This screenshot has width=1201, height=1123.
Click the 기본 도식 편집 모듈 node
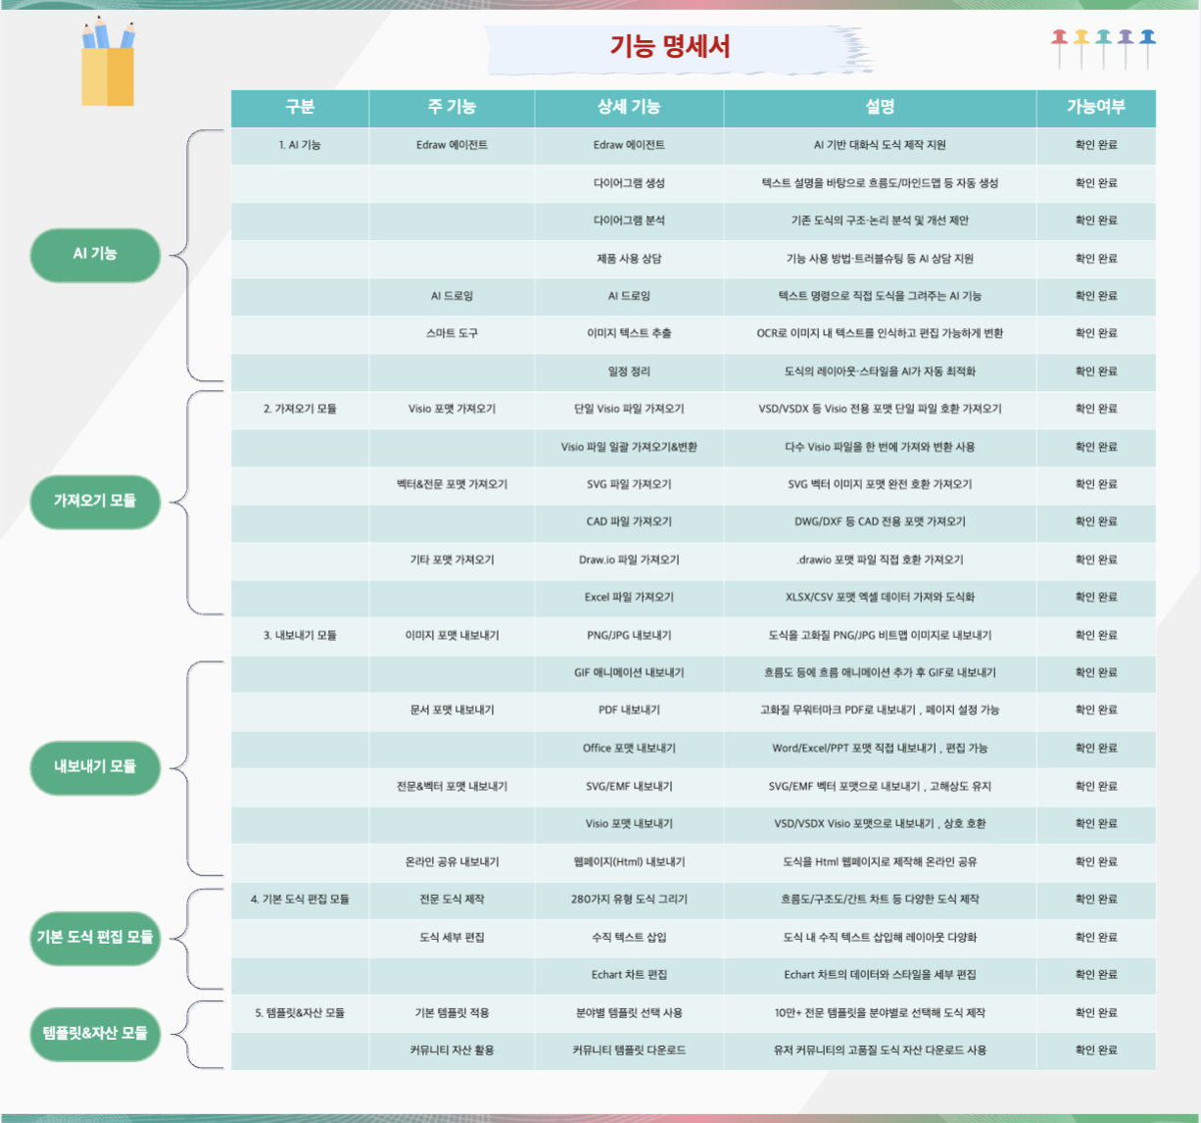tap(95, 937)
